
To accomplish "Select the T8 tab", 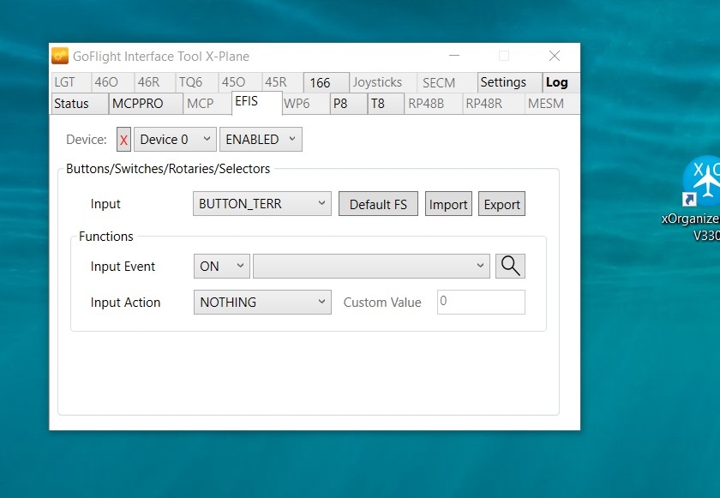I will tap(386, 104).
